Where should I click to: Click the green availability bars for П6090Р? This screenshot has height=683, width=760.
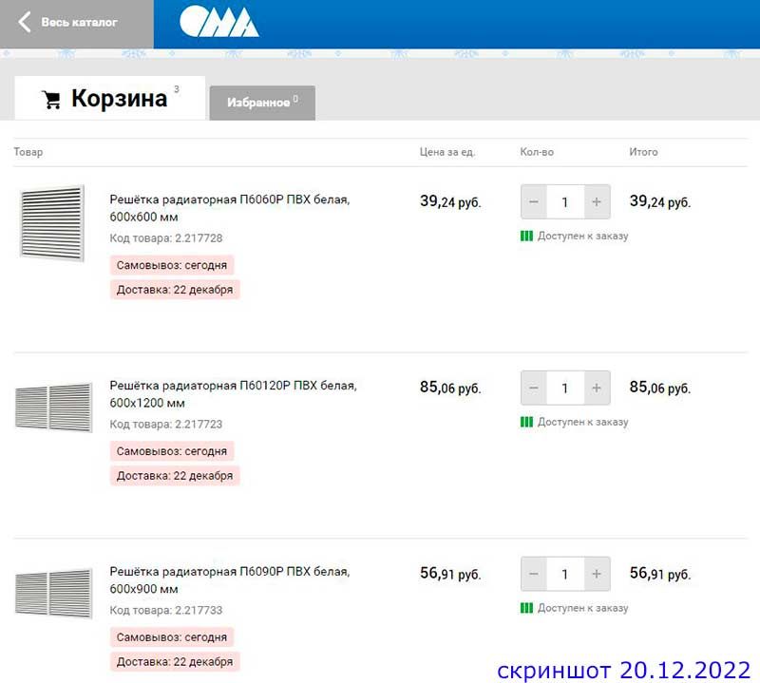(x=525, y=608)
